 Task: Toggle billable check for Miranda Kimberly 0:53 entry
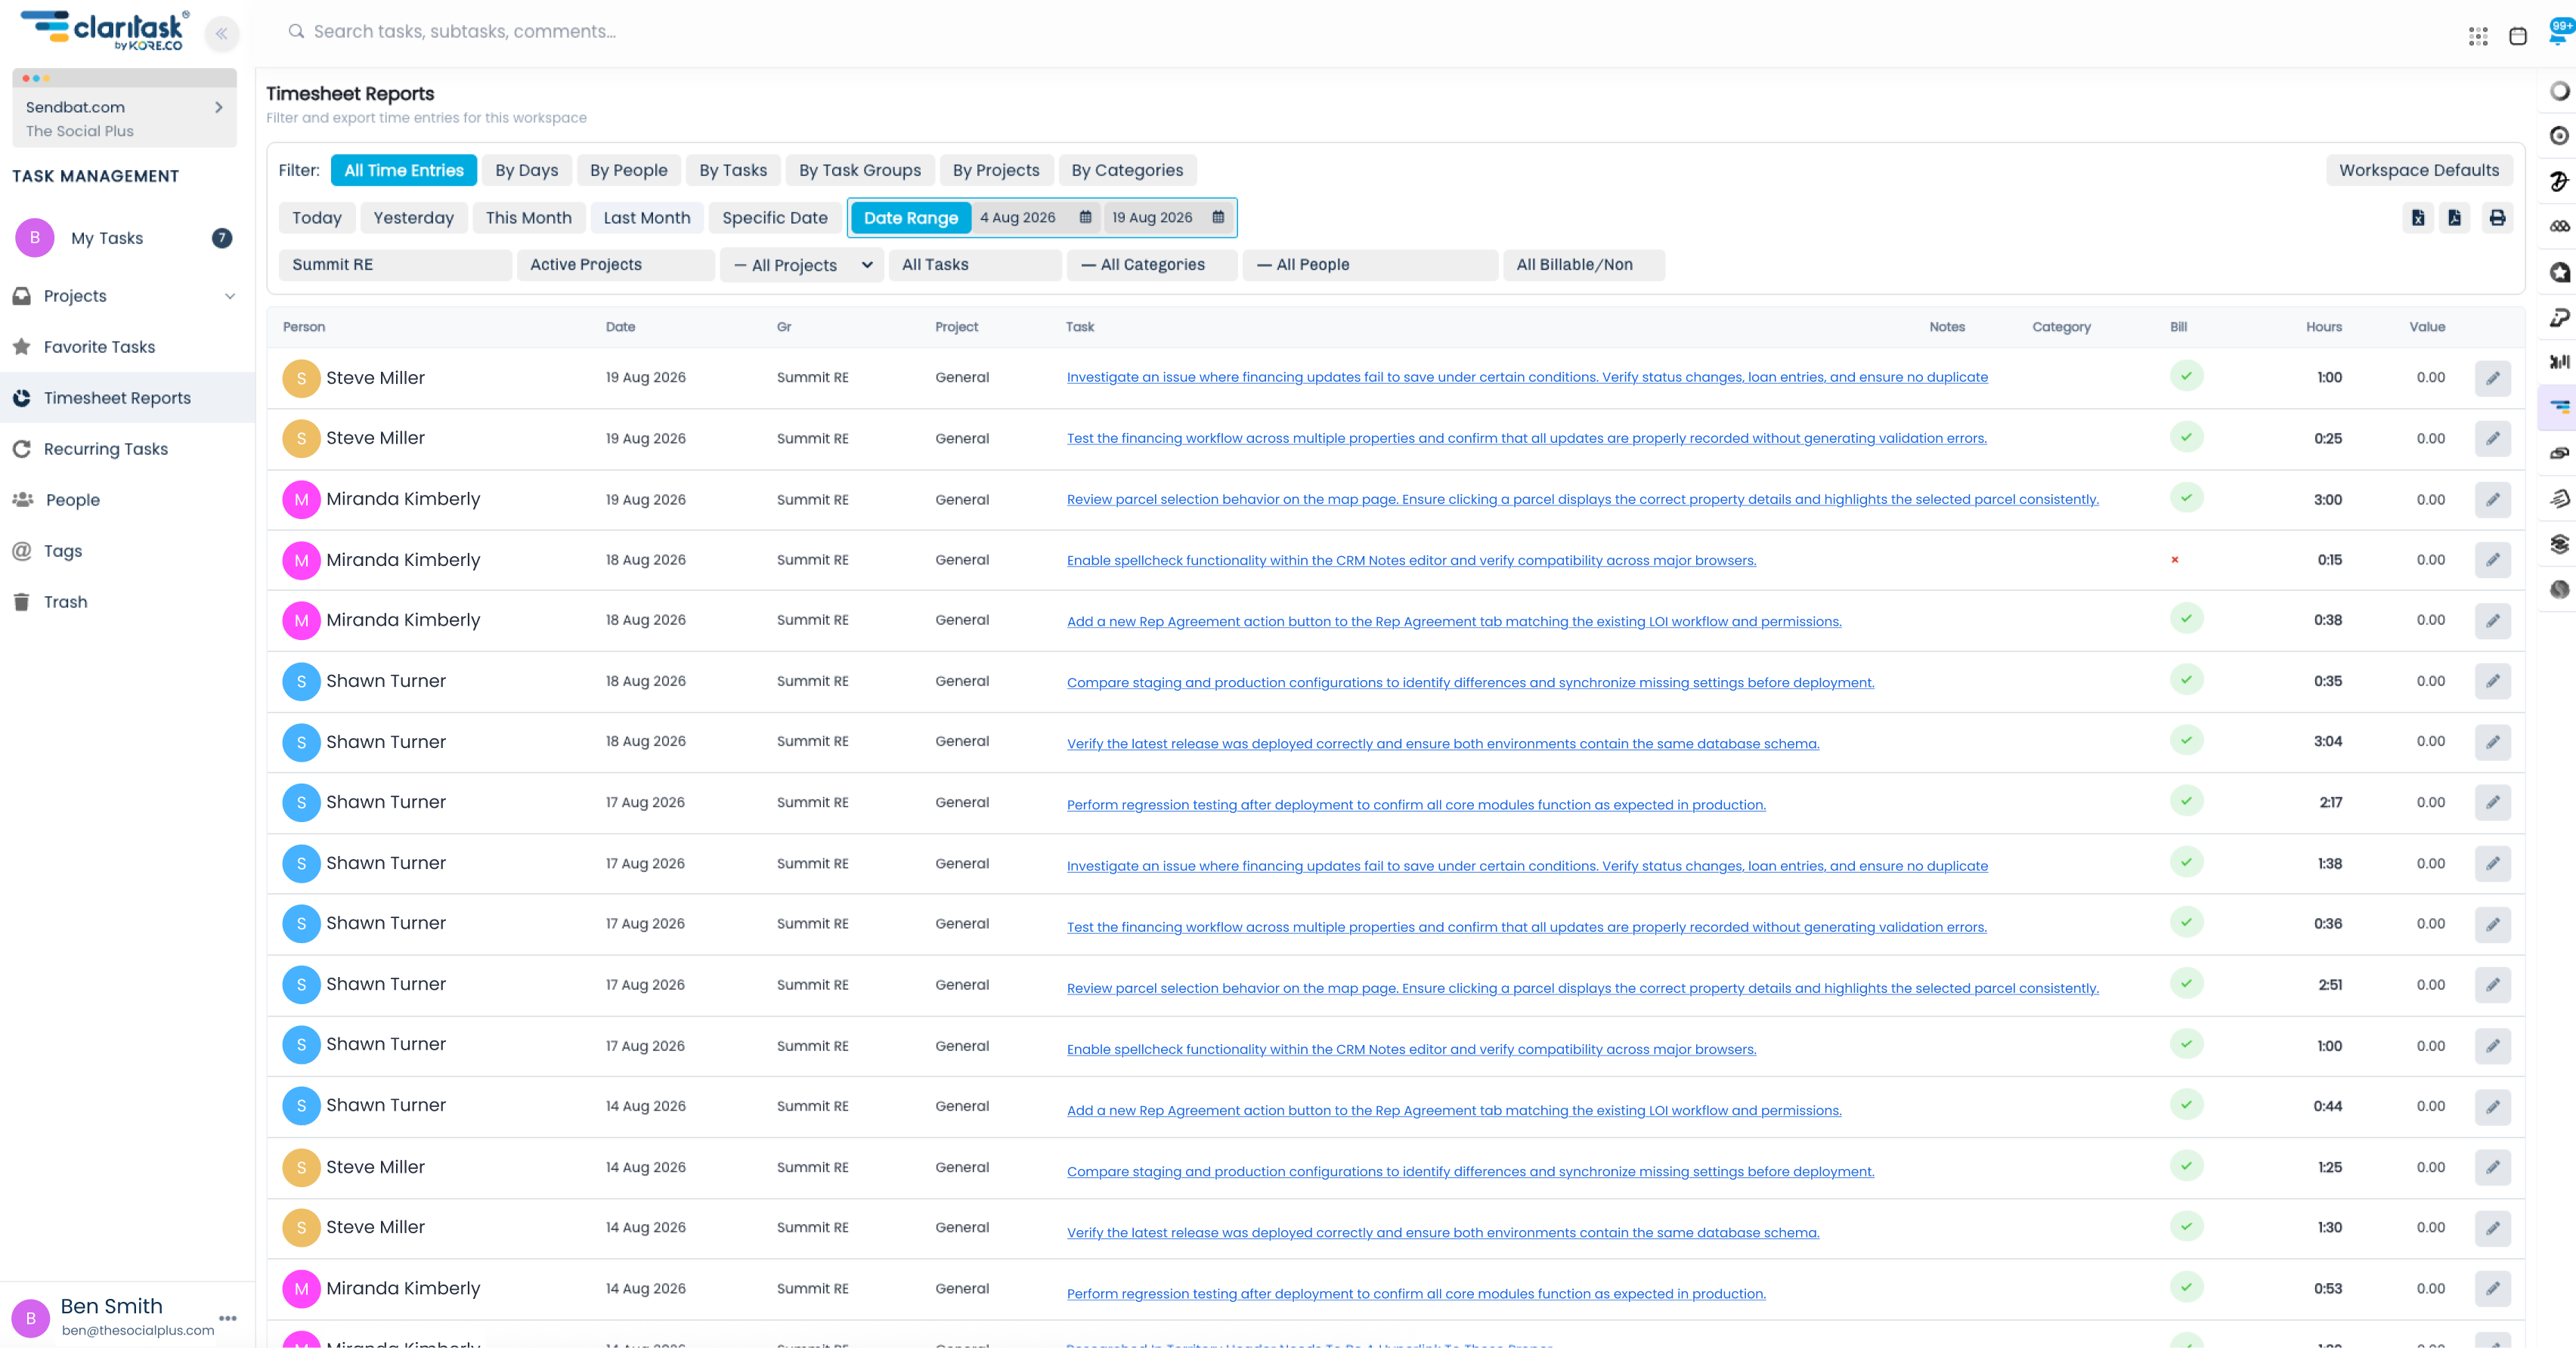(x=2186, y=1288)
